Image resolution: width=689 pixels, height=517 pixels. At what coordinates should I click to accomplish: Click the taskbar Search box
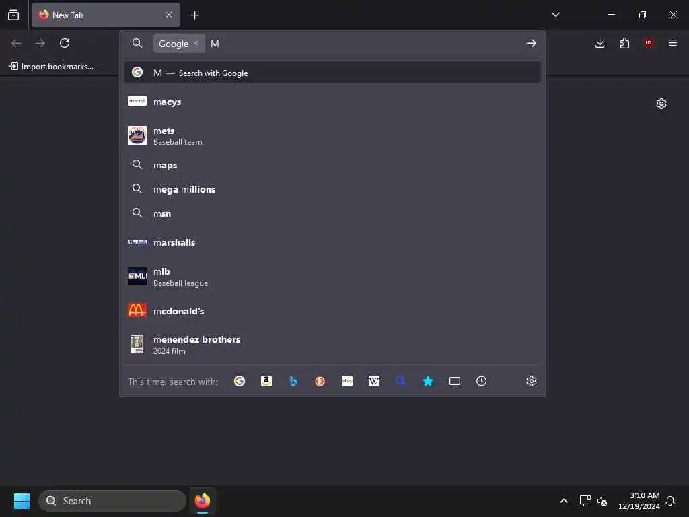112,501
